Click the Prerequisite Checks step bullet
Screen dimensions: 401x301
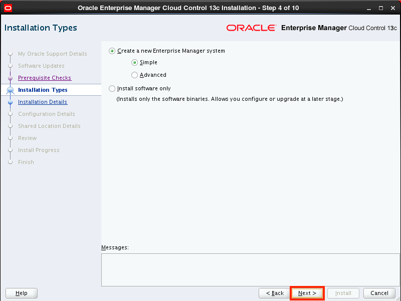coord(10,78)
